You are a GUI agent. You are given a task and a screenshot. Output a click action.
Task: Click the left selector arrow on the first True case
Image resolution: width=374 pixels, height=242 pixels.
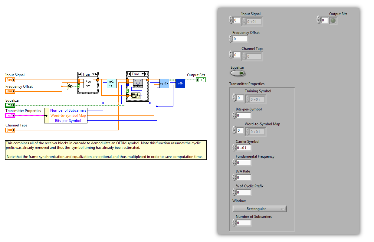coord(80,74)
